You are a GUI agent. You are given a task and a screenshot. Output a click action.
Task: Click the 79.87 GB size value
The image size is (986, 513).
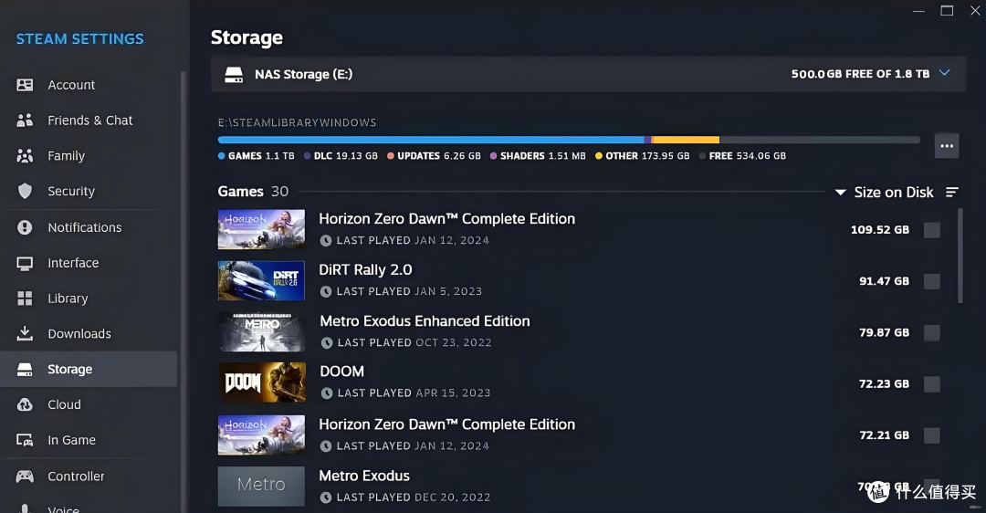click(884, 333)
